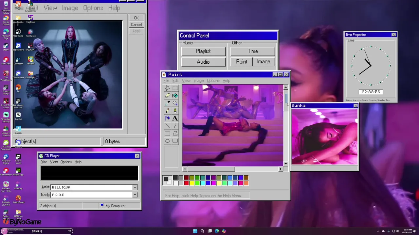Choose the Brush tool in Paint
The width and height of the screenshot is (419, 235).
[x=175, y=111]
